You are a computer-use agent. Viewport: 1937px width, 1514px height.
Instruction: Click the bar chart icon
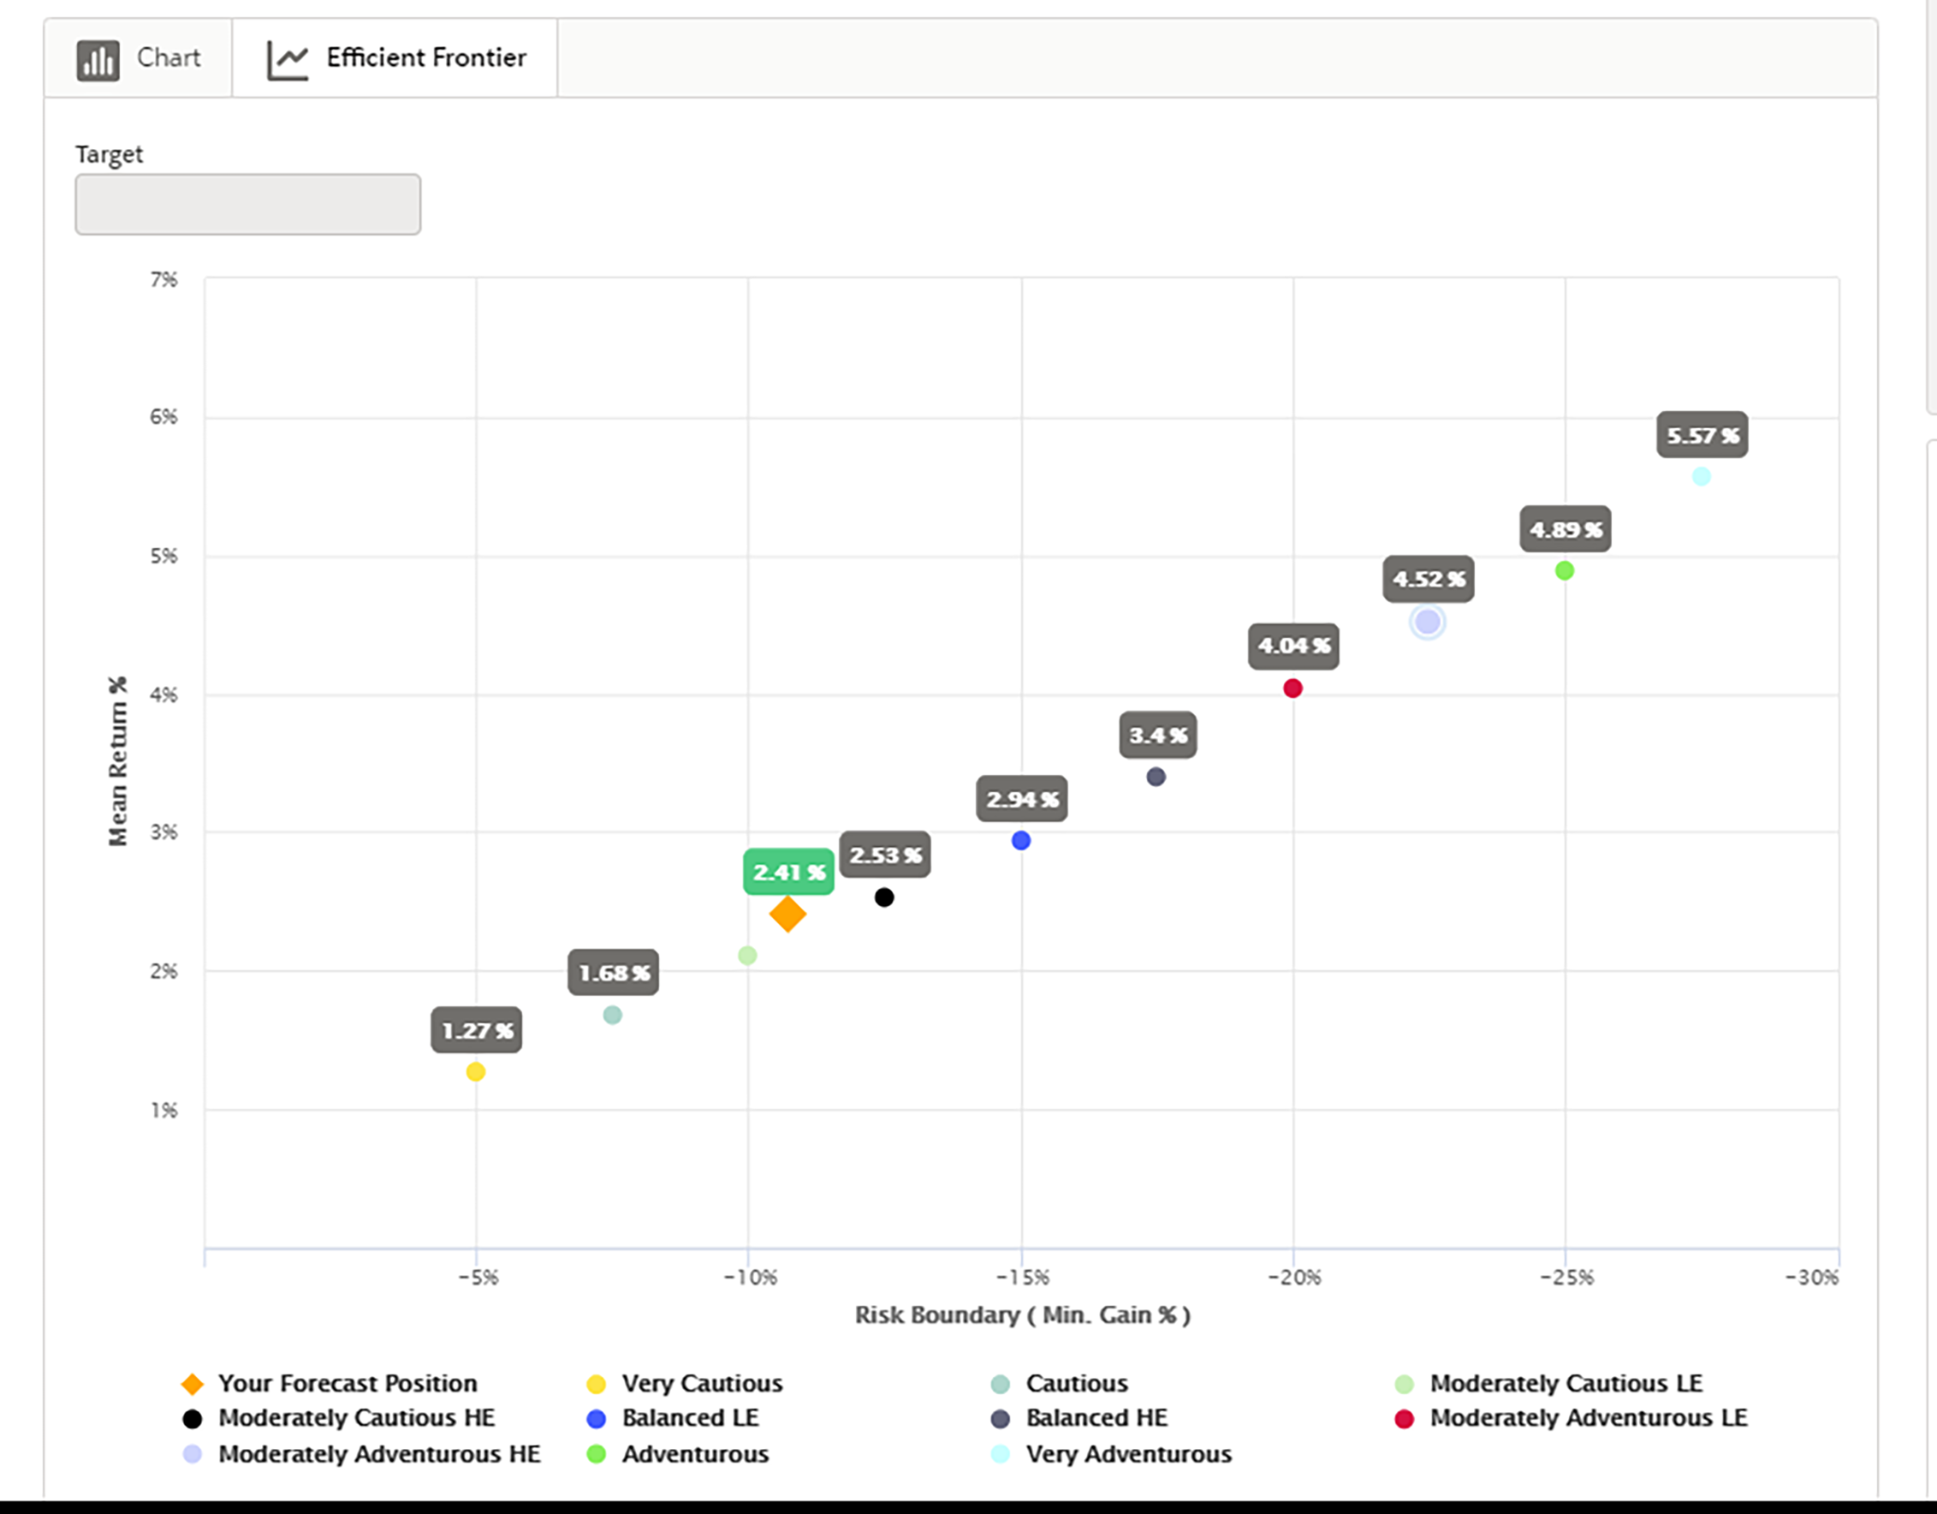pos(98,60)
